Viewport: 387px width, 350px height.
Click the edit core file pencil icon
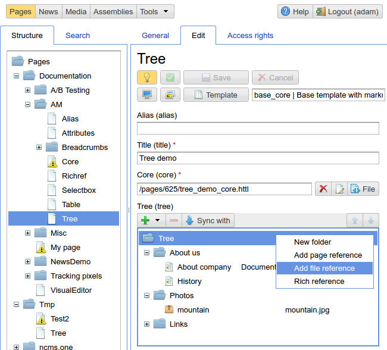coord(339,189)
